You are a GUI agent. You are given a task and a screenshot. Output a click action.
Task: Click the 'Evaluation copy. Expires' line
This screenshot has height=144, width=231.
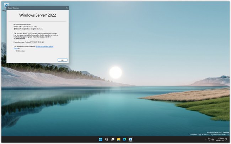(28, 42)
